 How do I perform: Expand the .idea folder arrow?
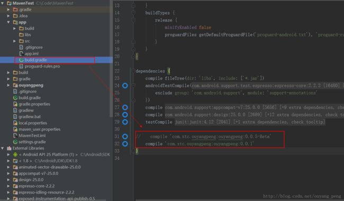8,16
